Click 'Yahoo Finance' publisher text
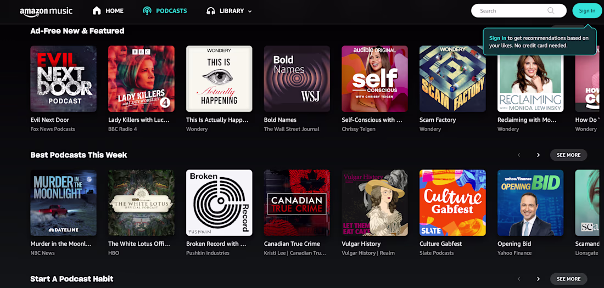 pos(514,253)
